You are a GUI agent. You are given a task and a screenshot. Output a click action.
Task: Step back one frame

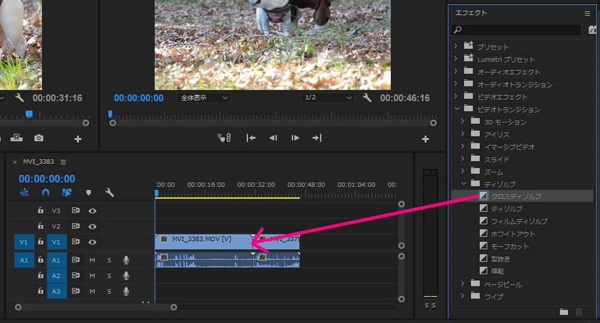pyautogui.click(x=273, y=138)
